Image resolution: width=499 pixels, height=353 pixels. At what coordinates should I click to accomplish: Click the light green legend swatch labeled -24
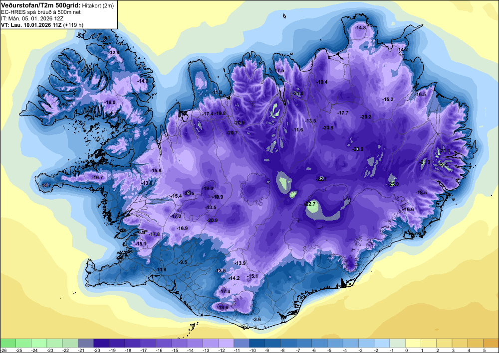point(39,343)
